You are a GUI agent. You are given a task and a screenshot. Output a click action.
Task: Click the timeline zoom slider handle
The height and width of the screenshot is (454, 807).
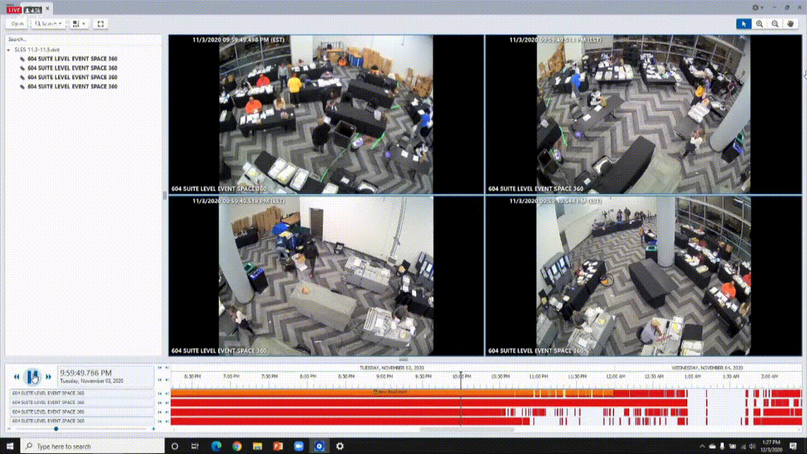point(56,429)
